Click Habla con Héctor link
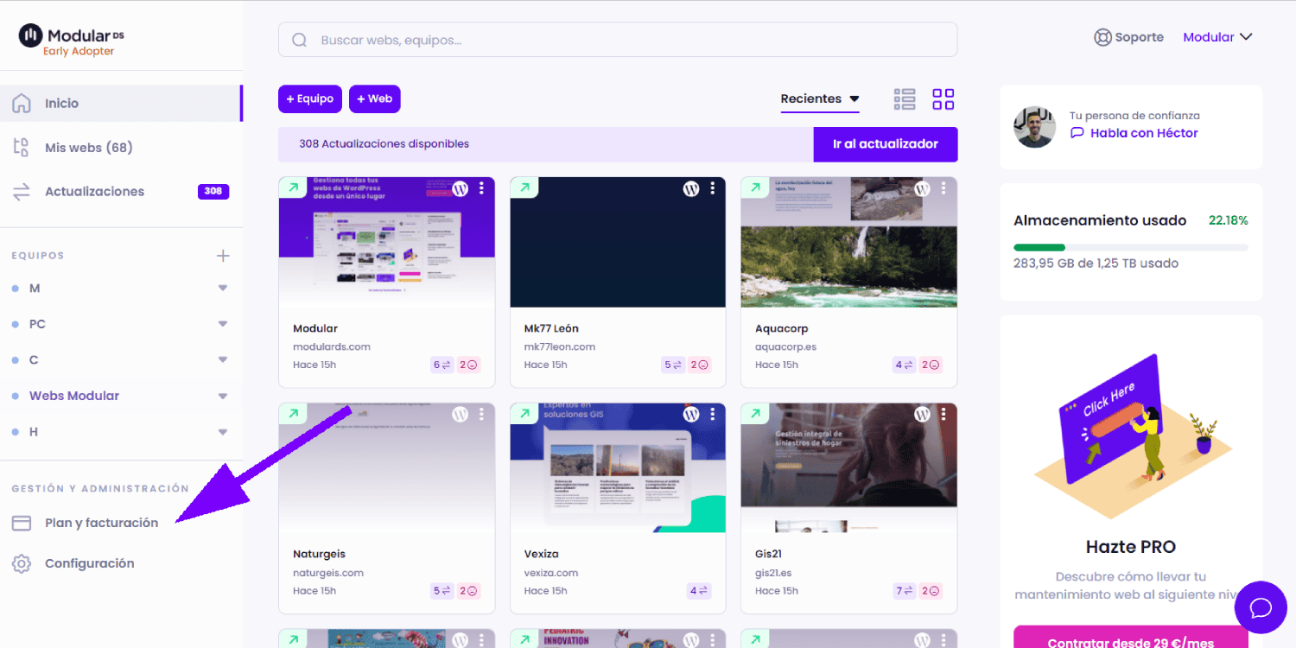The height and width of the screenshot is (648, 1296). [x=1134, y=133]
